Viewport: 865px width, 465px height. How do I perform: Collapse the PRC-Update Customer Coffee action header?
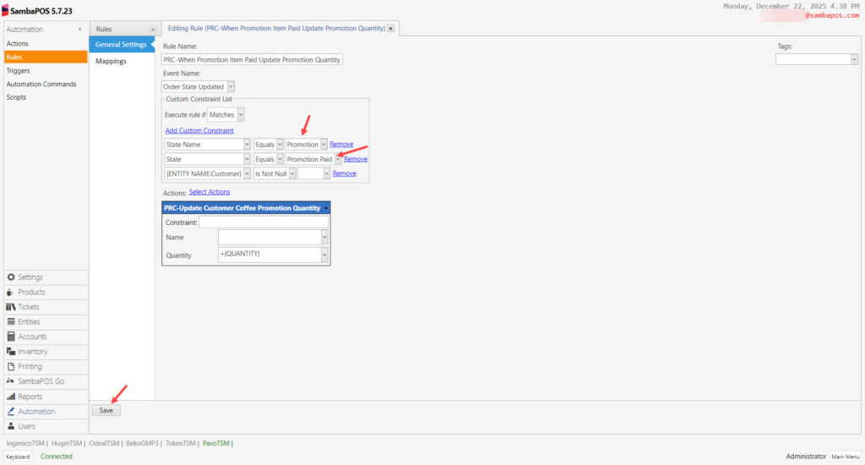coord(326,208)
